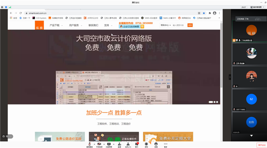Open the invite participants icon

pyautogui.click(x=119, y=145)
